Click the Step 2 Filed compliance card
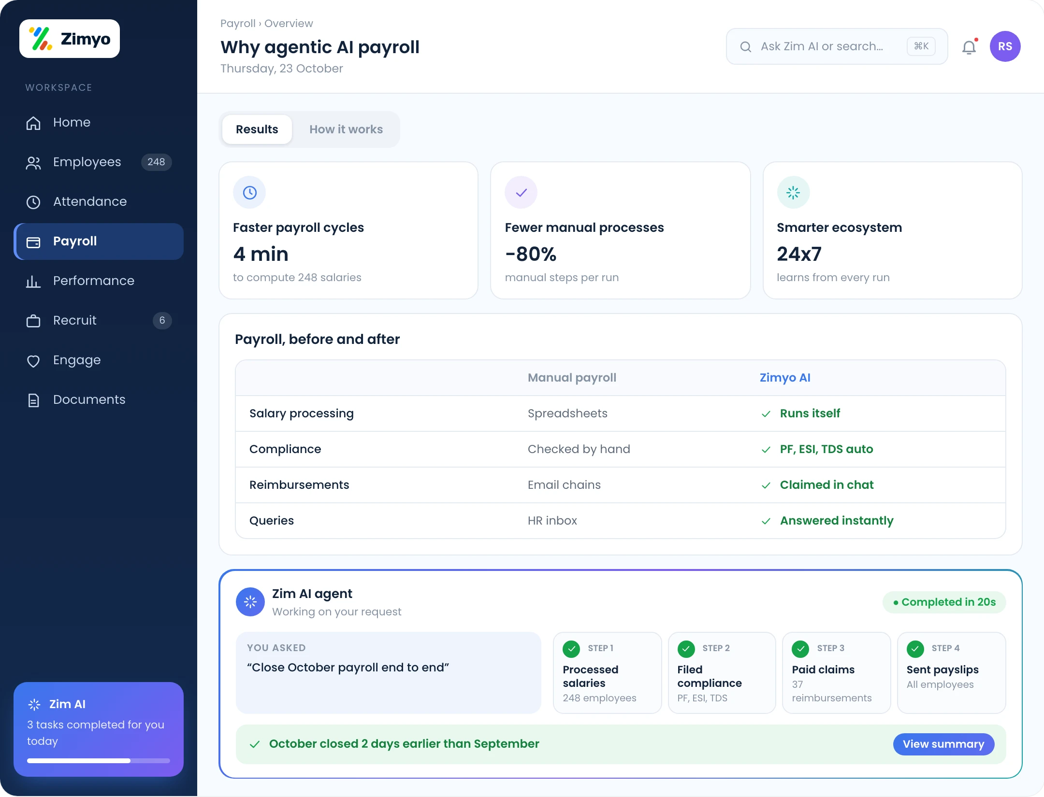This screenshot has height=797, width=1044. [722, 673]
